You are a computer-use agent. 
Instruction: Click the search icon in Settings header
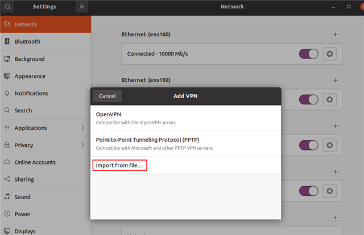pos(7,6)
